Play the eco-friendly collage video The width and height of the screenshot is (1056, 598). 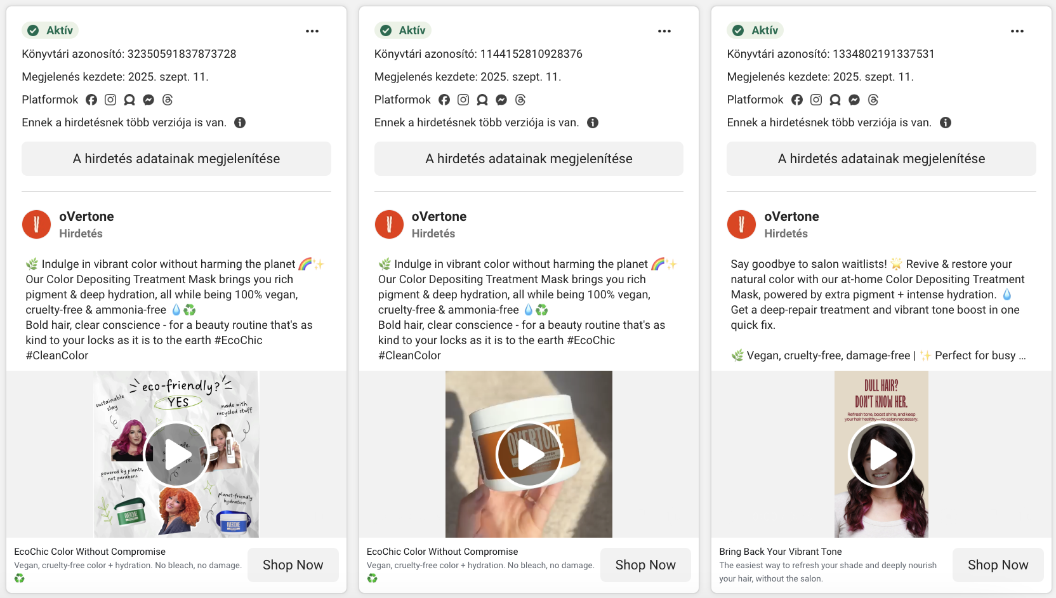(176, 455)
